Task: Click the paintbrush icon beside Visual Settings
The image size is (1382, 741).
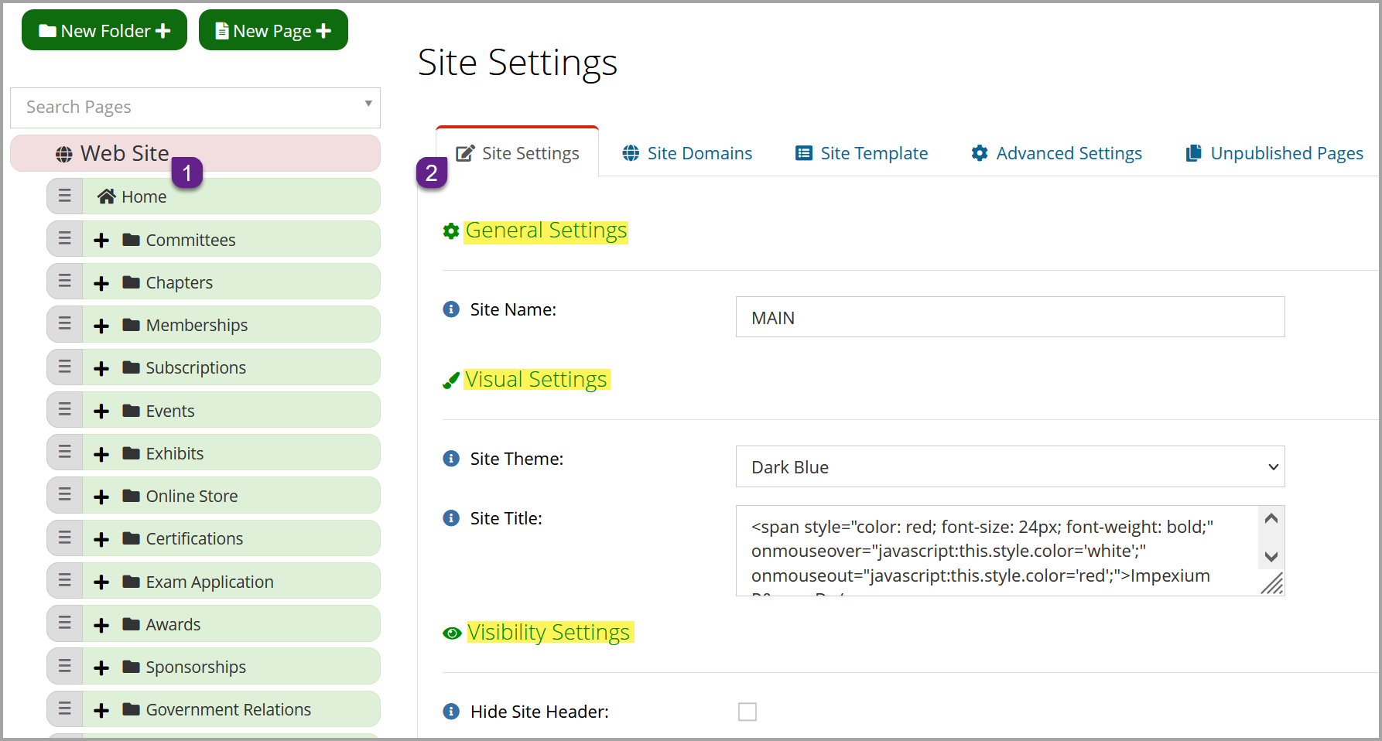Action: point(451,381)
